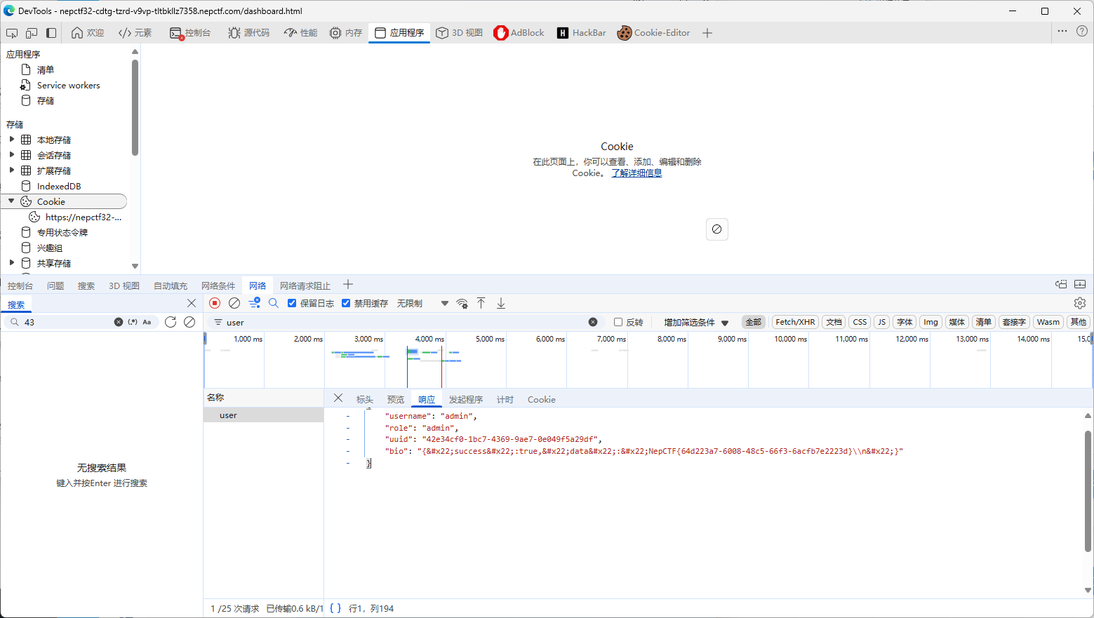Expand the 扩展存储 extension storage node
The height and width of the screenshot is (618, 1094).
pos(11,170)
